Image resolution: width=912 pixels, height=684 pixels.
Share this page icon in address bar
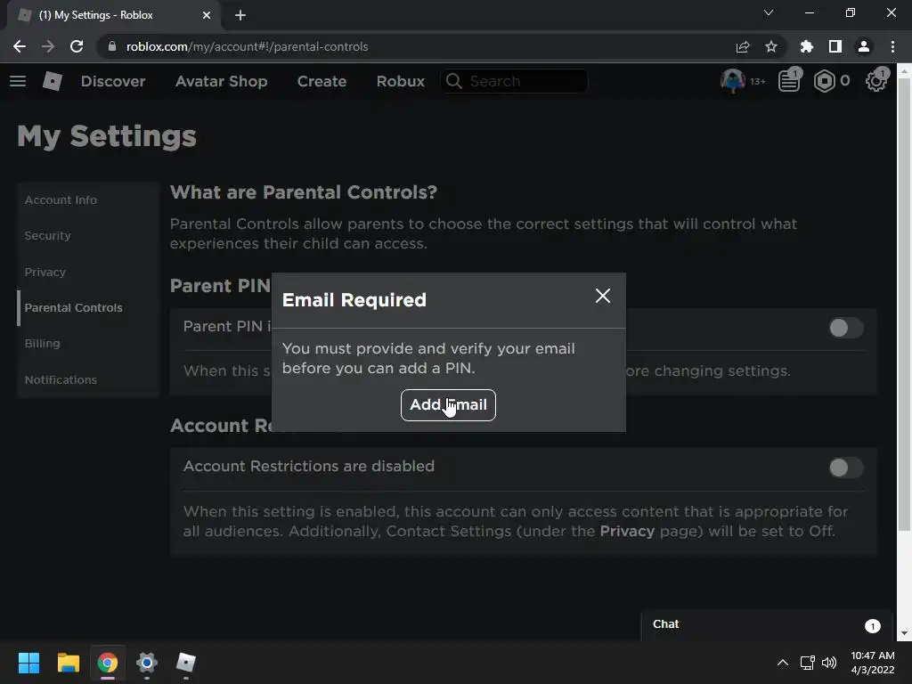click(x=743, y=46)
